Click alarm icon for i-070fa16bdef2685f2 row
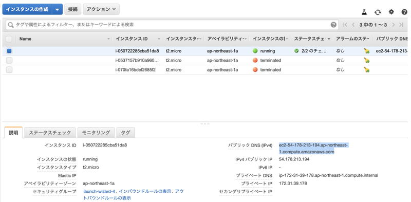This screenshot has height=202, width=411. (x=366, y=70)
